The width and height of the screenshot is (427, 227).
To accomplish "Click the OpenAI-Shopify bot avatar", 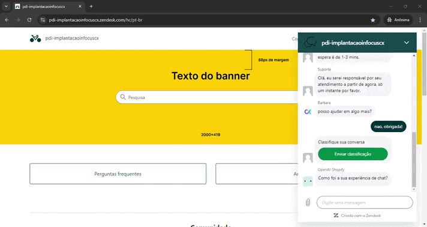I will click(308, 181).
